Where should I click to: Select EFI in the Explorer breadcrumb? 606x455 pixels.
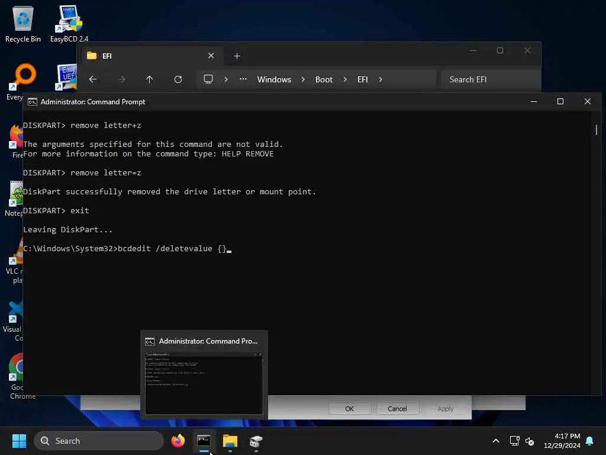(363, 79)
